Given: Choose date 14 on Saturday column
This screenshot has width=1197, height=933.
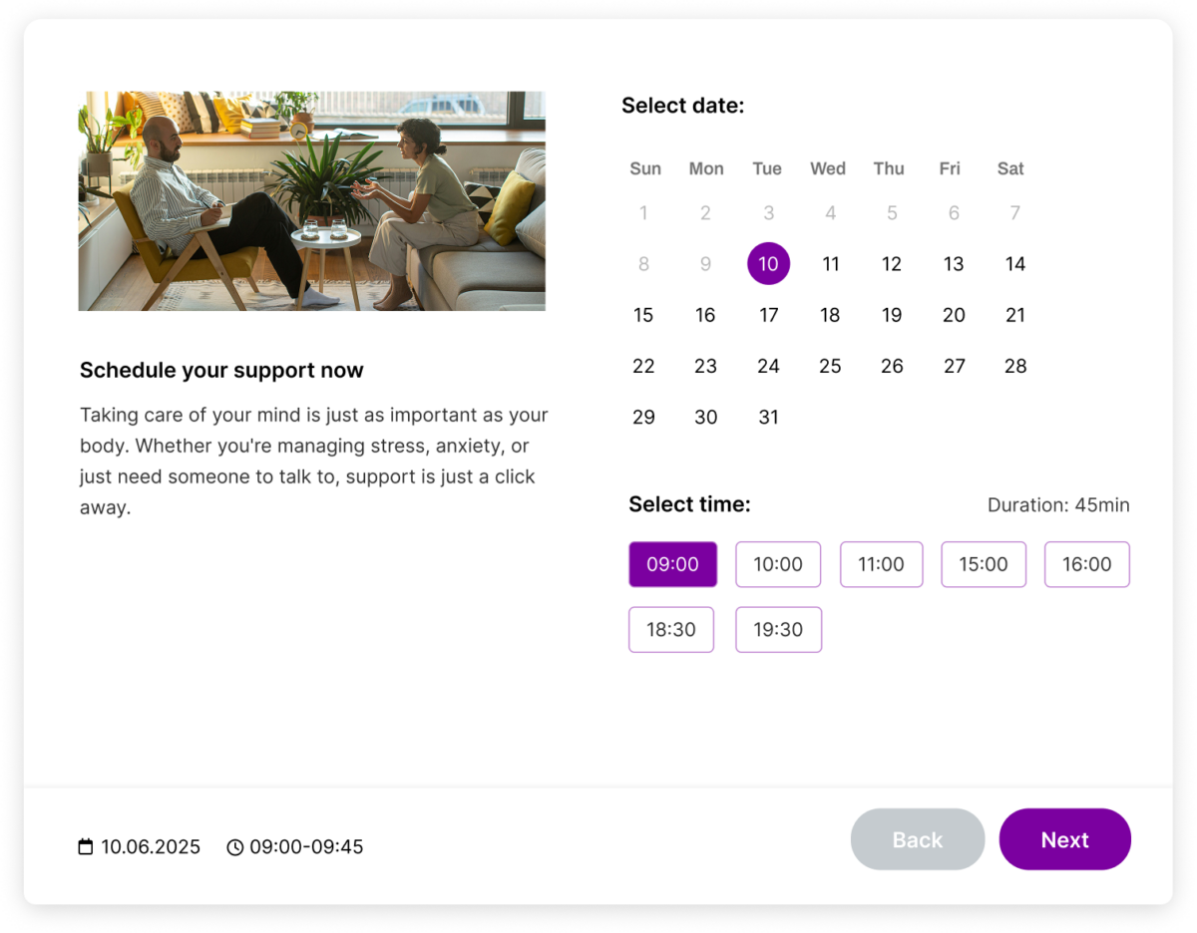Looking at the screenshot, I should pos(1014,264).
